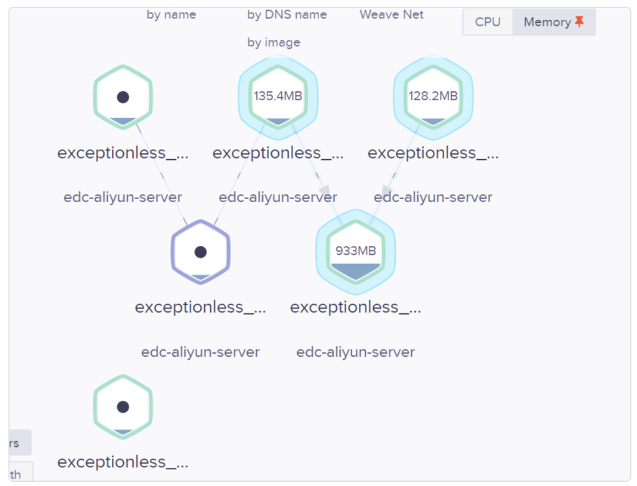The width and height of the screenshot is (637, 486).
Task: Switch to the "by DNS name" view
Action: [287, 15]
